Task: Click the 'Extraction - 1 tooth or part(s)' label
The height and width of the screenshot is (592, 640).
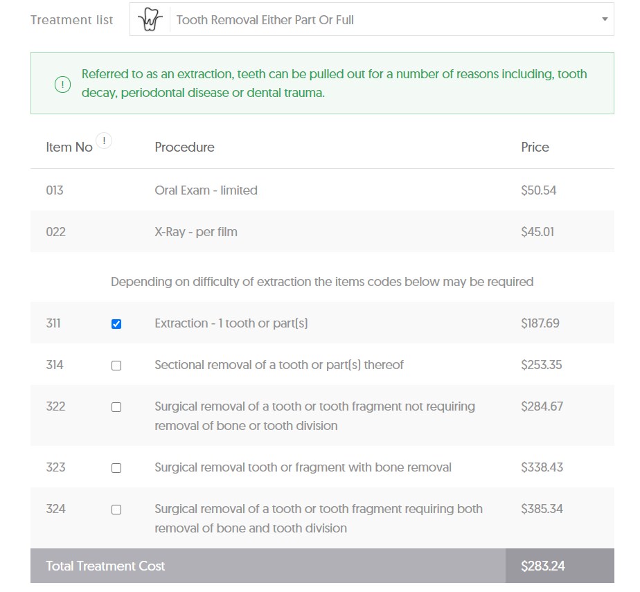Action: tap(231, 323)
